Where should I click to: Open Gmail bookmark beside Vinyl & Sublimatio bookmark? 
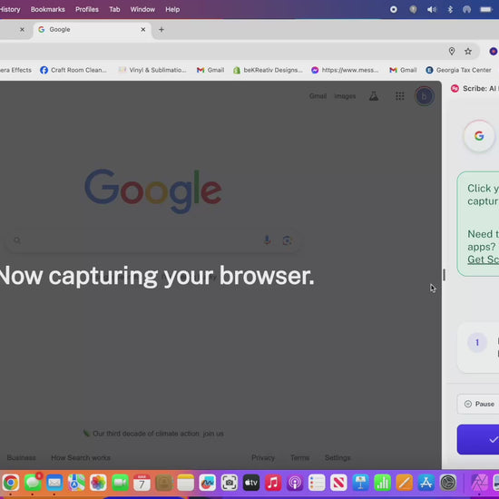(x=210, y=70)
